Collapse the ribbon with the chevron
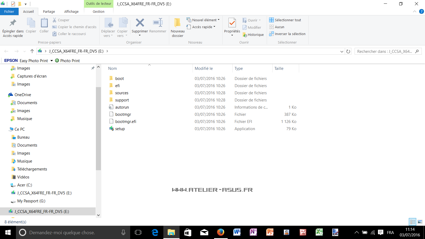 pyautogui.click(x=414, y=11)
